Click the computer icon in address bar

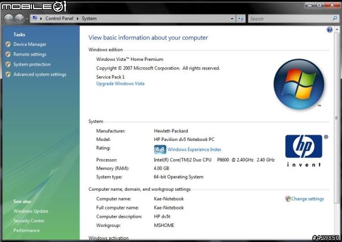tap(34, 18)
